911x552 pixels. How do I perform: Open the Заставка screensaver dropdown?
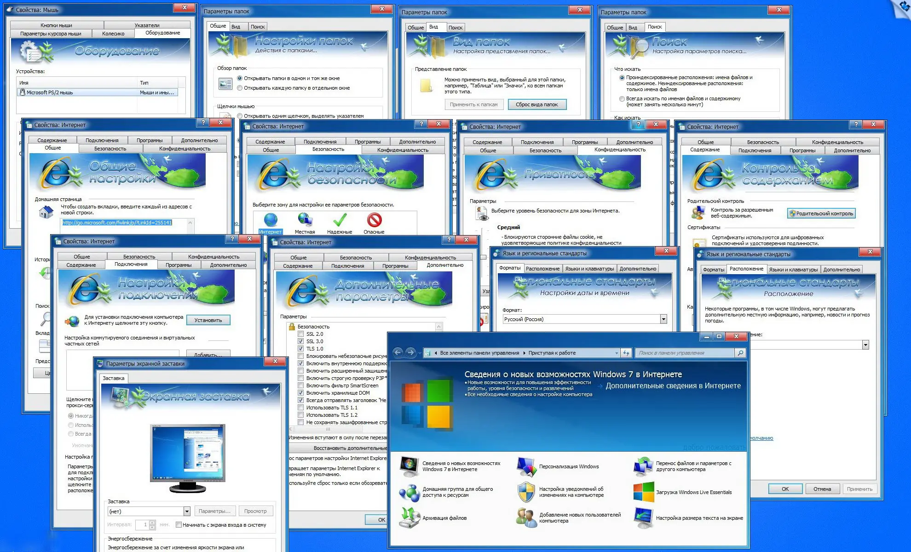tap(186, 511)
